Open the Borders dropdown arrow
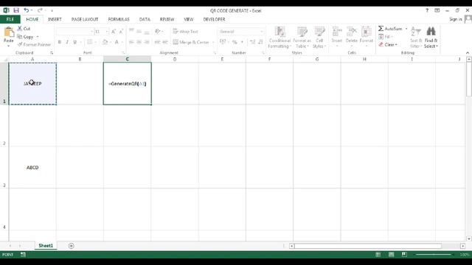This screenshot has width=472, height=265. coord(96,42)
